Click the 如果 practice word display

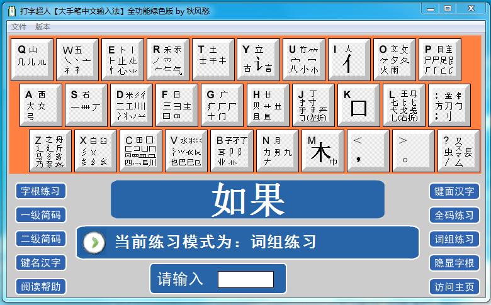(247, 199)
